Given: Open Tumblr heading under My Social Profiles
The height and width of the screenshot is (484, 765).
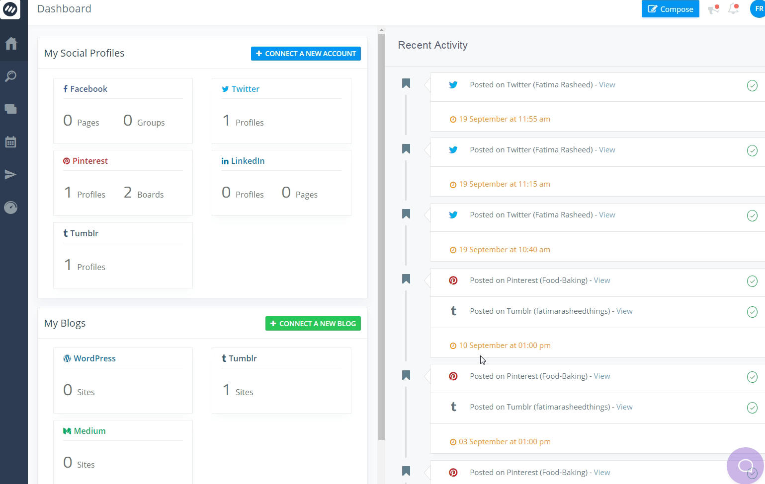Looking at the screenshot, I should pos(81,233).
